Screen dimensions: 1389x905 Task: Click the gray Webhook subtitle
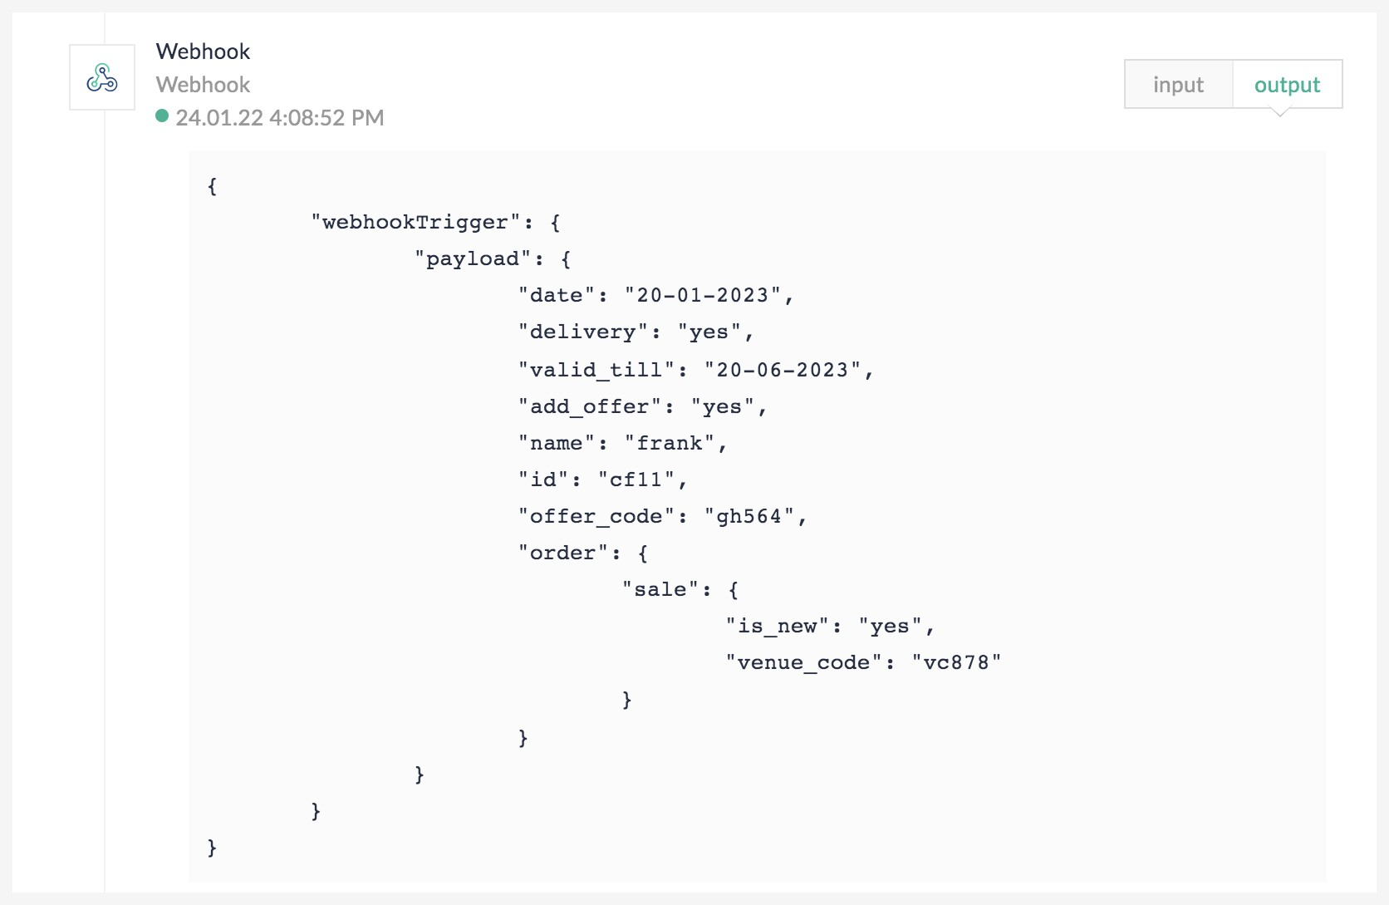click(x=203, y=85)
